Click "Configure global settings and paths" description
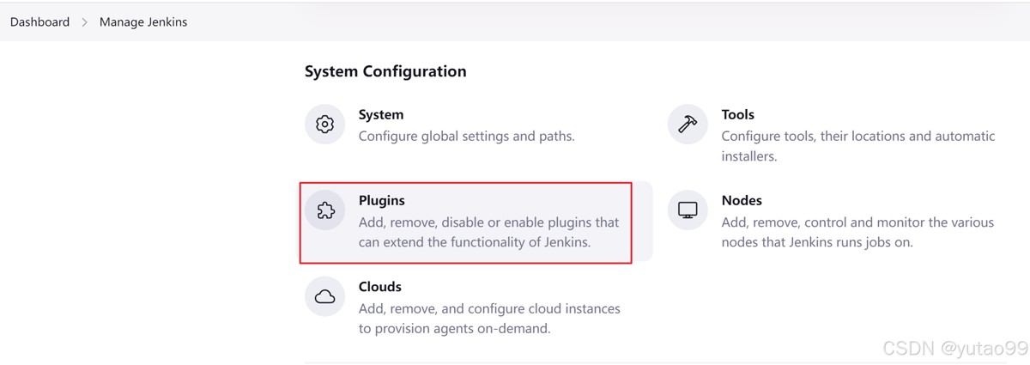The height and width of the screenshot is (365, 1030). tap(466, 136)
